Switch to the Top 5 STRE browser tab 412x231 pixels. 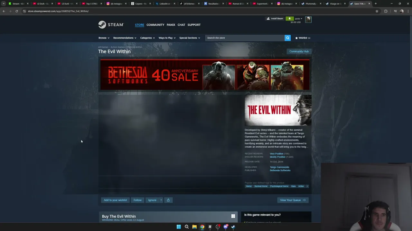click(x=91, y=4)
